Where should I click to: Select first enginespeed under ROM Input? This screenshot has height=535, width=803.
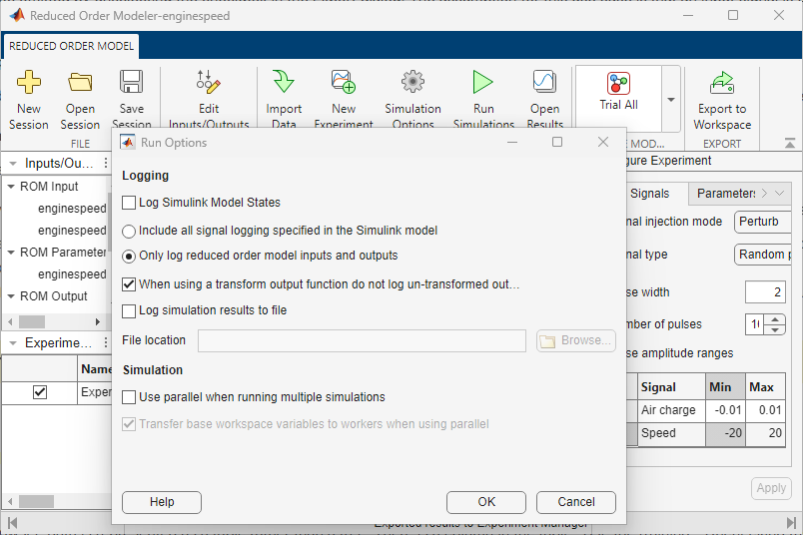(72, 209)
